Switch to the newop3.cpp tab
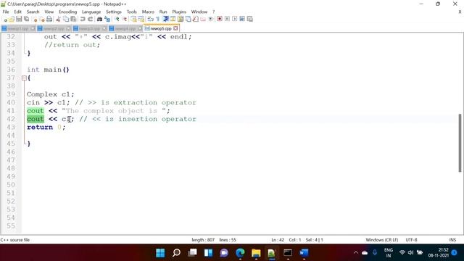Viewport: 464px width, 261px height. pos(89,28)
